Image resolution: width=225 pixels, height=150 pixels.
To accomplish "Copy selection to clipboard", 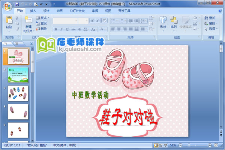I will [x=17, y=23].
